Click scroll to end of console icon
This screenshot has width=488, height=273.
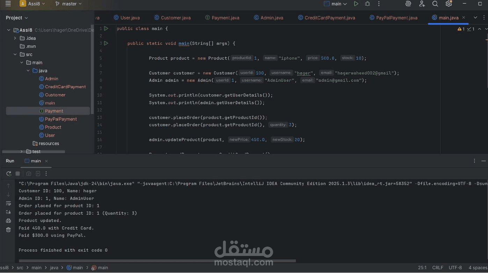coord(8,212)
